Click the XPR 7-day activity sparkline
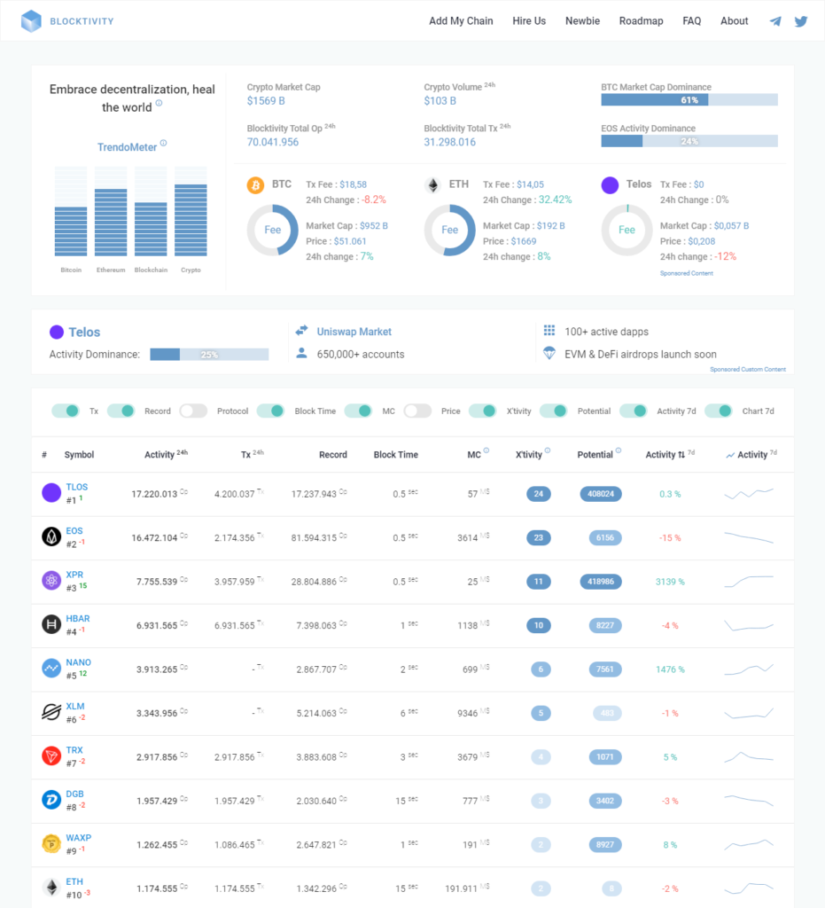This screenshot has height=908, width=825. tap(749, 581)
